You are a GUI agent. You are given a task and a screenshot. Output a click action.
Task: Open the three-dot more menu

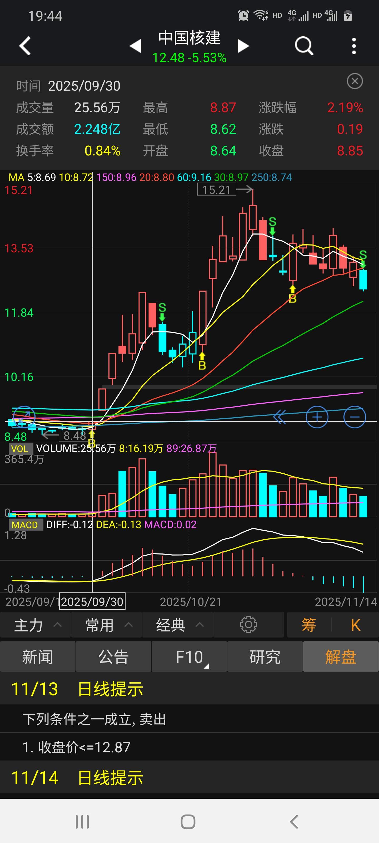(354, 46)
